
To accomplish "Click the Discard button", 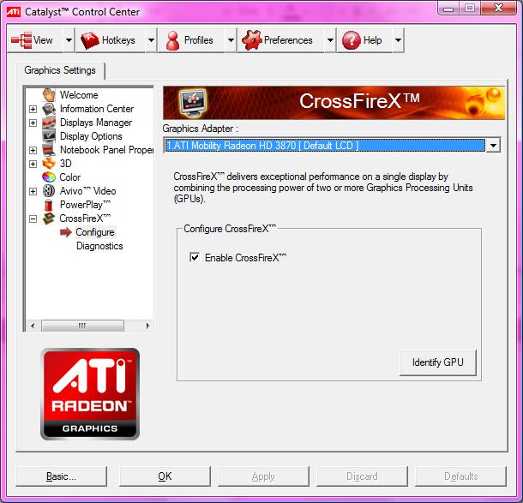I will click(x=362, y=476).
